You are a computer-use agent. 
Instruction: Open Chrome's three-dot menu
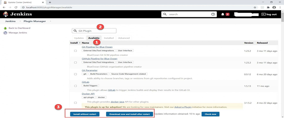[280, 7]
